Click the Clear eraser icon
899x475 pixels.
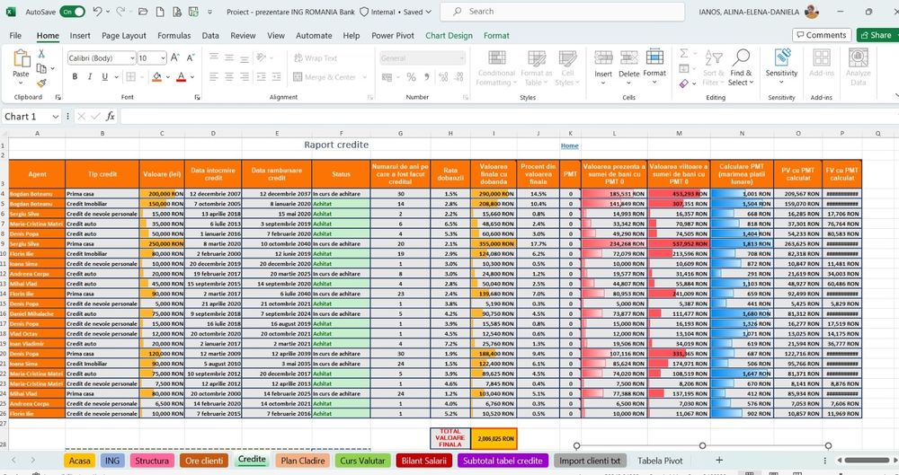(683, 84)
